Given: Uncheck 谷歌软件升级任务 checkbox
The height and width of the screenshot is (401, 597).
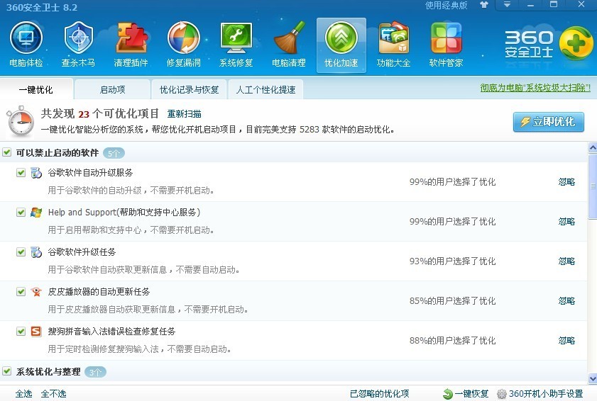Looking at the screenshot, I should (x=21, y=252).
